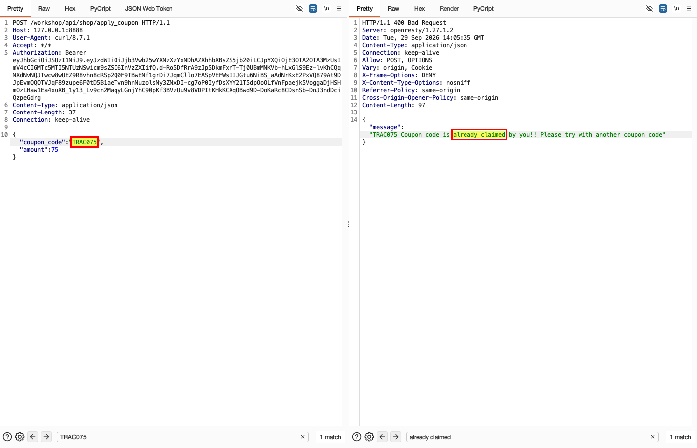Toggle \n non-printable characters in response pane

coord(676,8)
